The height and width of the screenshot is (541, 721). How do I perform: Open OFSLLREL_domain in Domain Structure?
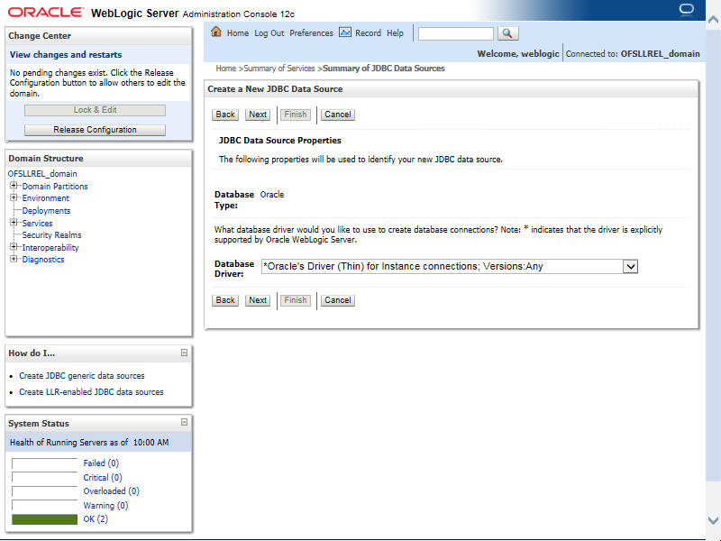(42, 174)
